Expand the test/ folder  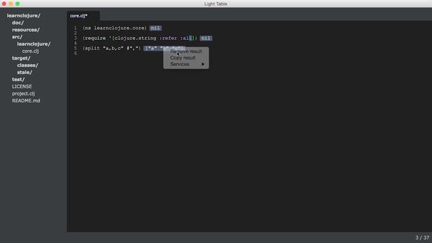(x=18, y=80)
